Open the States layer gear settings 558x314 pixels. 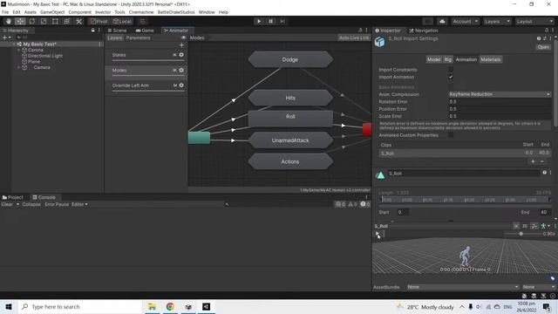(181, 55)
